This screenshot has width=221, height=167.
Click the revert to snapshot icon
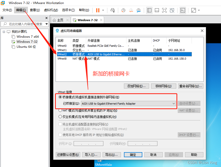pos(131,10)
